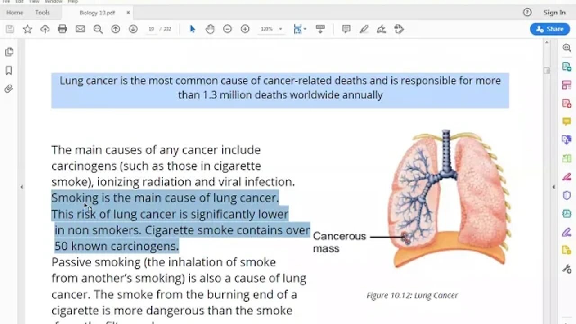Open the Sign document tool

coord(381,29)
